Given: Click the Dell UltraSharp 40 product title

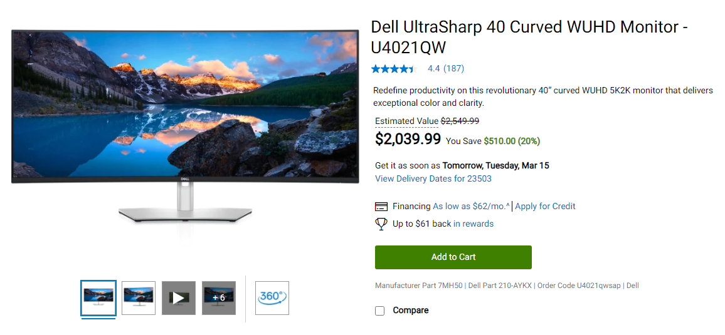Looking at the screenshot, I should click(530, 37).
